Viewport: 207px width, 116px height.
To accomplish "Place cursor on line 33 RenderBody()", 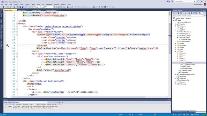I will (35, 84).
